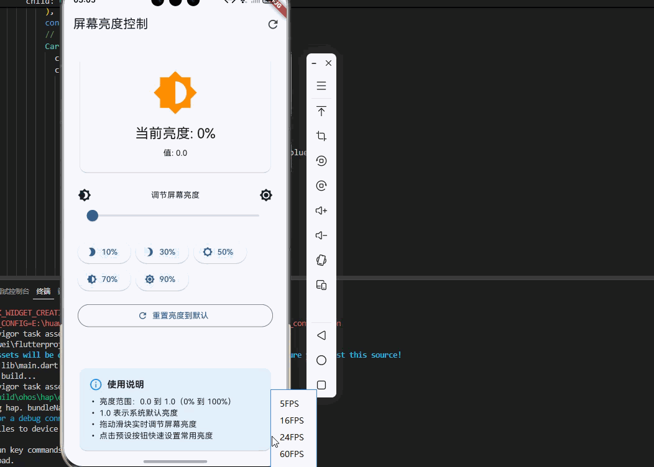
Task: Choose 24FPS from frame rate menu
Action: (292, 437)
